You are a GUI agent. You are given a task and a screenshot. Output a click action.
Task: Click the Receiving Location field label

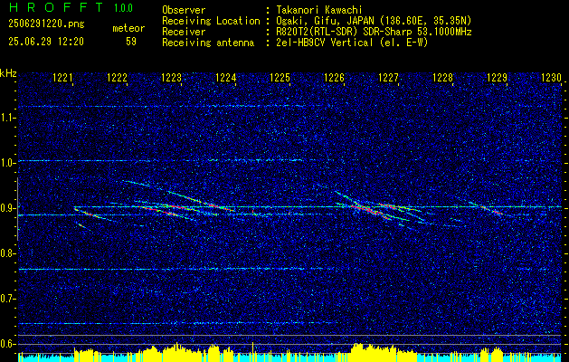pos(211,21)
